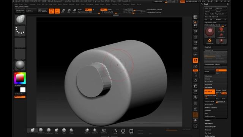The image size is (243, 137).
Task: Choose the Rect stroke shape
Action: [x=131, y=131]
